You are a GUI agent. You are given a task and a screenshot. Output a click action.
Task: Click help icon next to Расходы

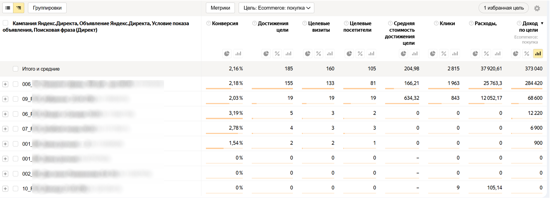pos(471,24)
